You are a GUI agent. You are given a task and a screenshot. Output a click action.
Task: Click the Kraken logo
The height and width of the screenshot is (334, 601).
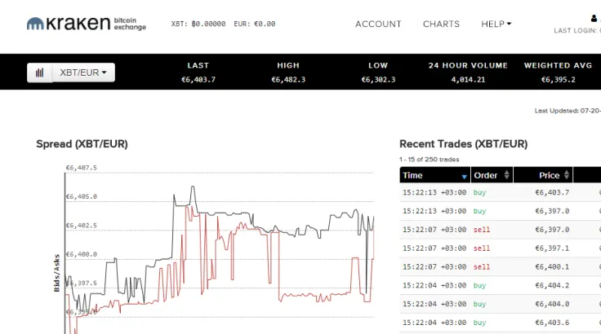[x=87, y=24]
